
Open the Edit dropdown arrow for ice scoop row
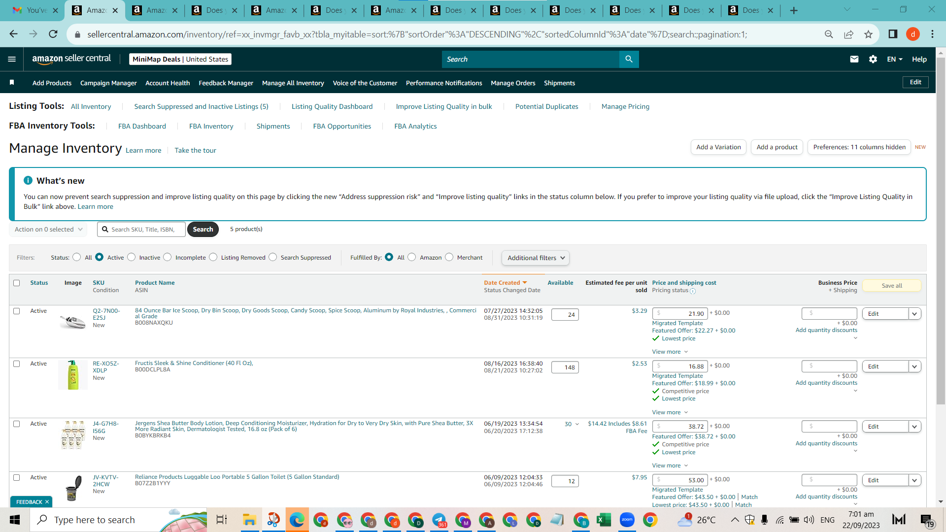915,314
